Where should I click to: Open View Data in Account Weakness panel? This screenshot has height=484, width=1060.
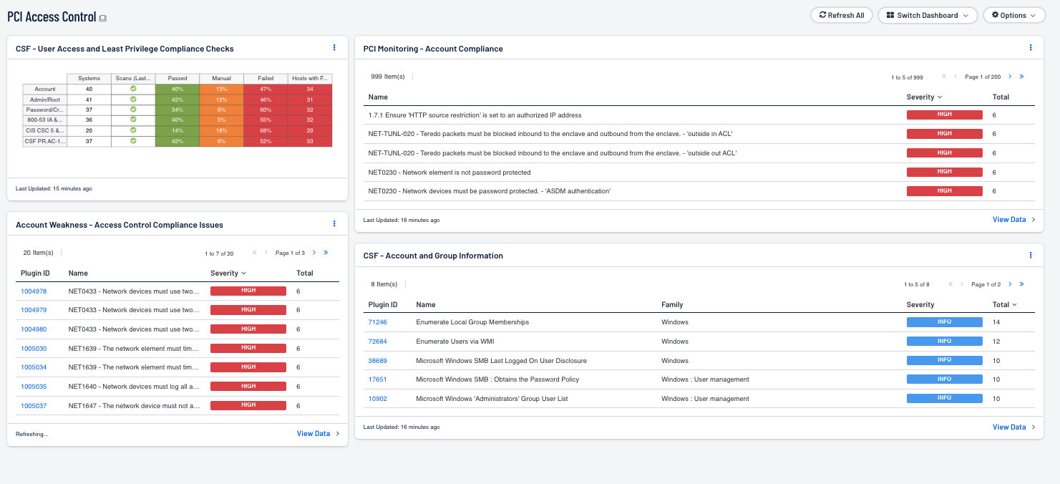coord(318,433)
